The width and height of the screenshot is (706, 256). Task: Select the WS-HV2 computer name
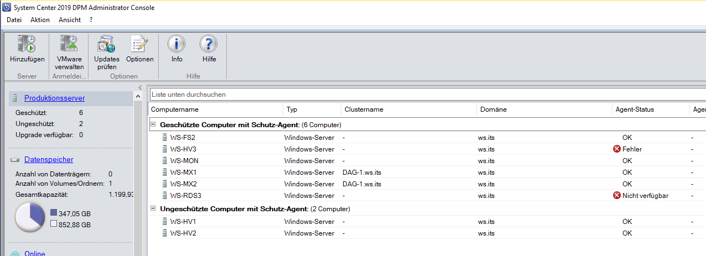click(183, 233)
